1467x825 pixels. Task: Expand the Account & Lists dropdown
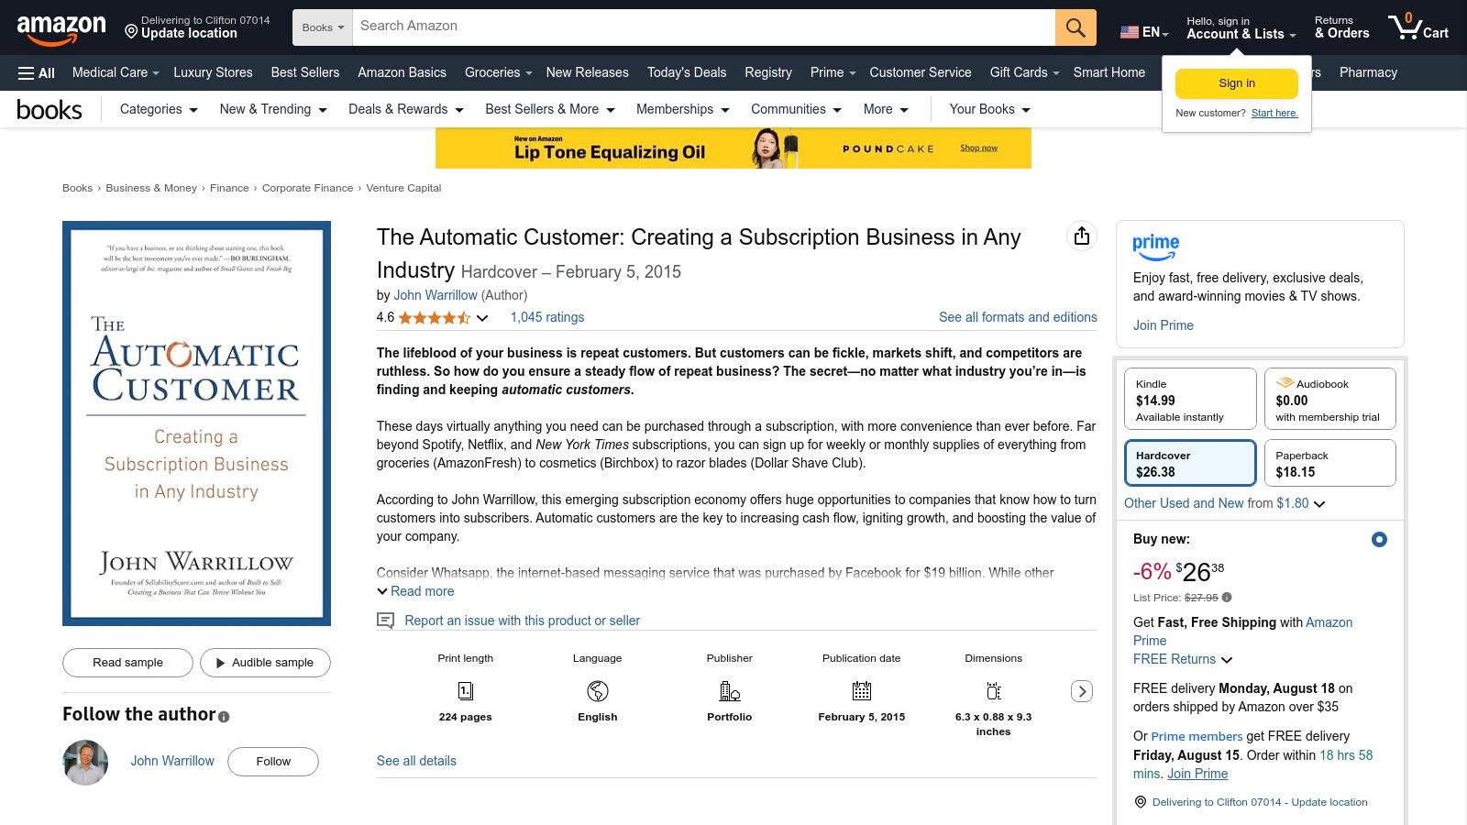click(x=1241, y=28)
